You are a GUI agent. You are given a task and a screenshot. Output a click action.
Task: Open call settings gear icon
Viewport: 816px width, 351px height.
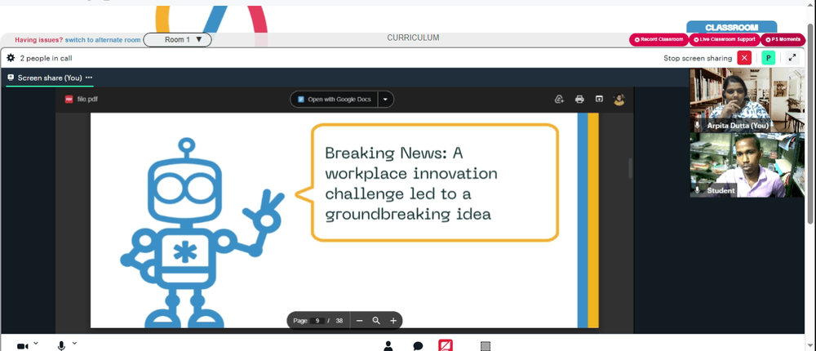[x=11, y=58]
